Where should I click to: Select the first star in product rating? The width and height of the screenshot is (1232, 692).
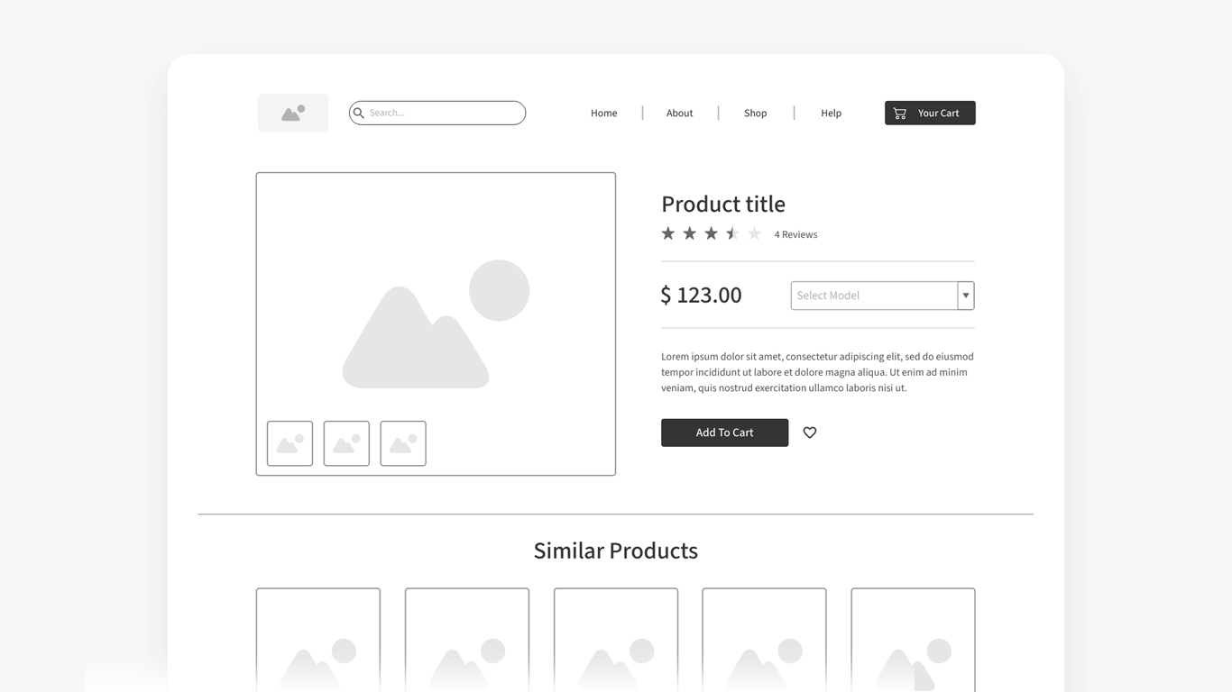668,232
